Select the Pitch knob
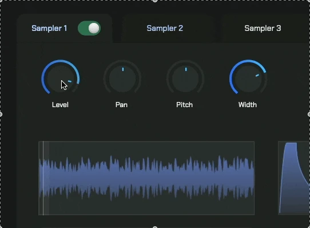The image size is (310, 228). click(185, 78)
